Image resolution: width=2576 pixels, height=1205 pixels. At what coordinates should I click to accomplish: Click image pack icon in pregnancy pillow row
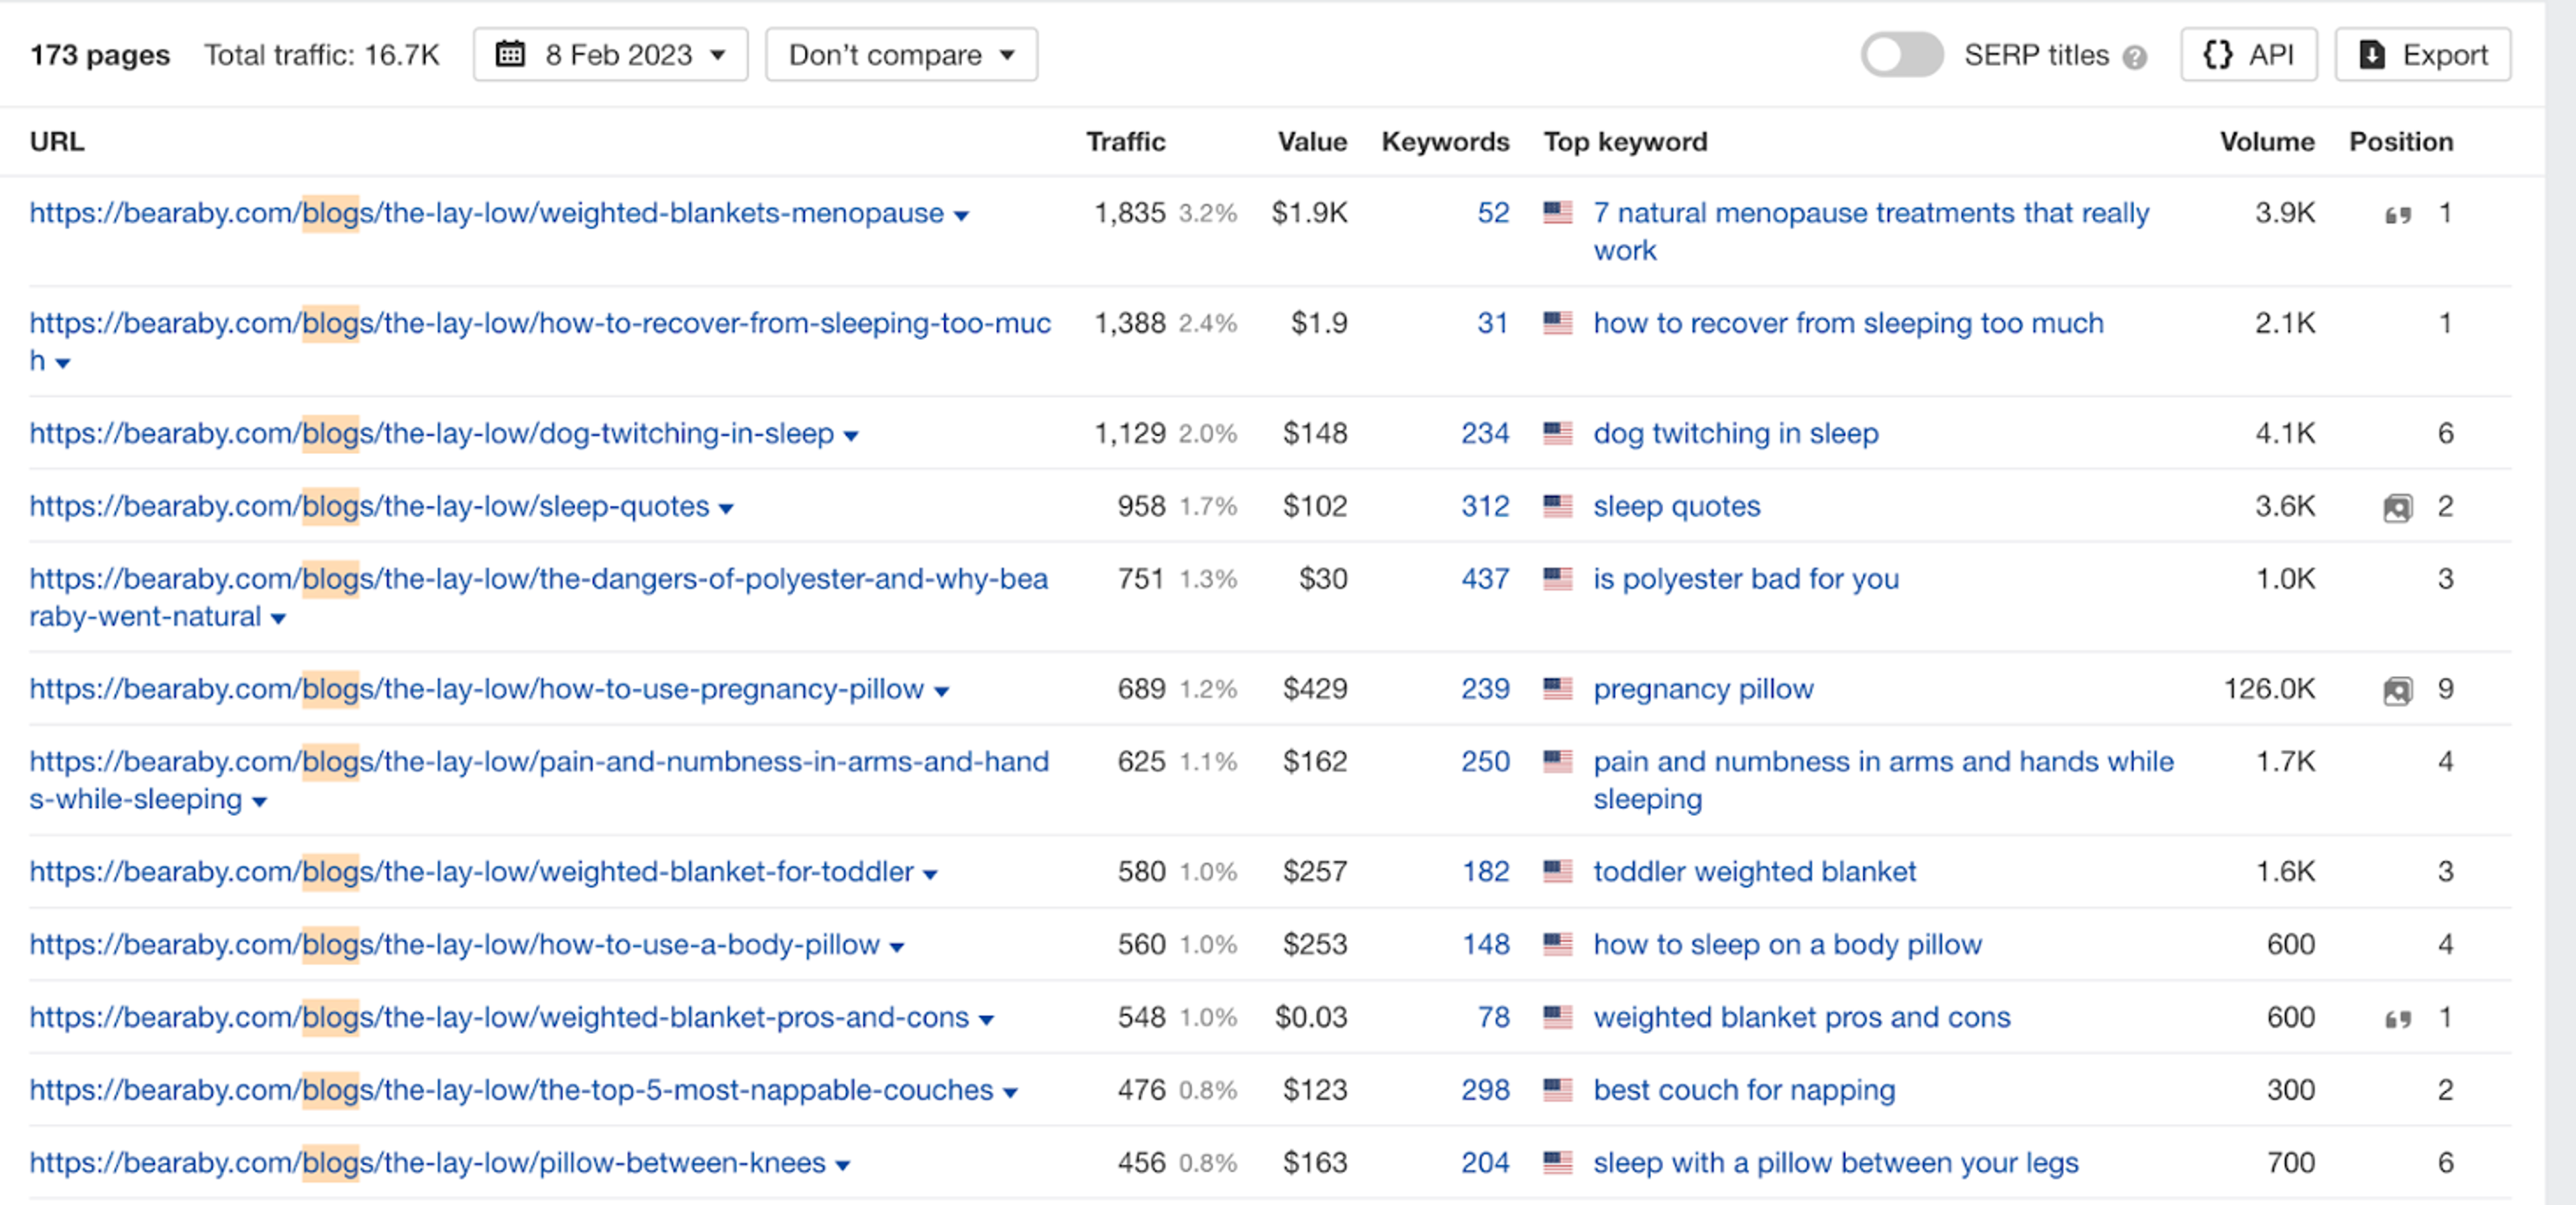[2397, 691]
